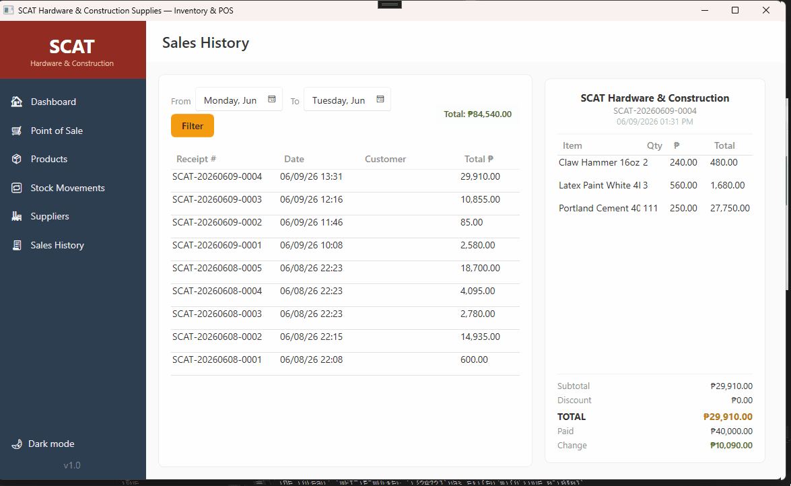Click the Total: ₱84,540.00 summary label
This screenshot has height=486, width=791.
point(478,114)
